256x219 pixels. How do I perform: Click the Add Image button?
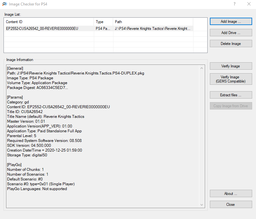[231, 22]
